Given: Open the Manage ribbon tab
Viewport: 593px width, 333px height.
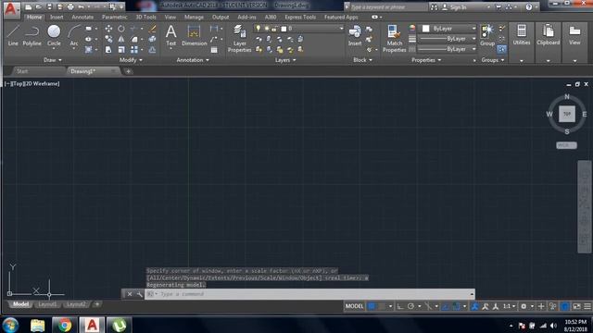Looking at the screenshot, I should (194, 17).
